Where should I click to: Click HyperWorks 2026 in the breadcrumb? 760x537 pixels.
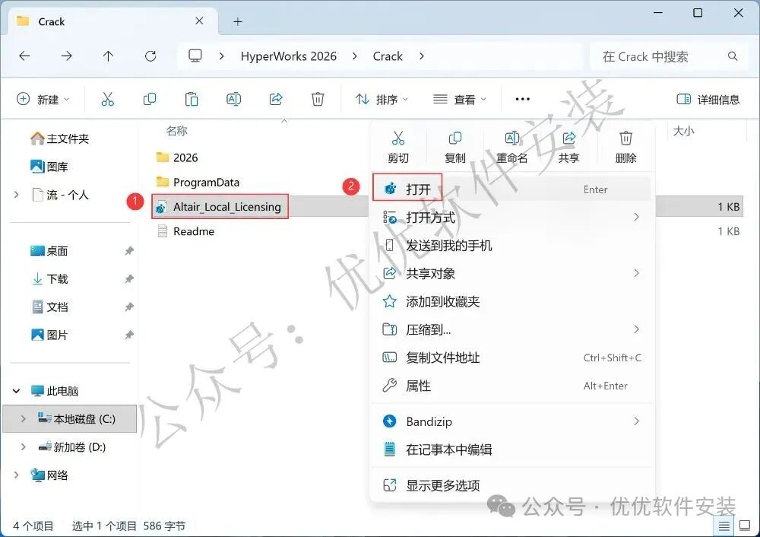[288, 56]
